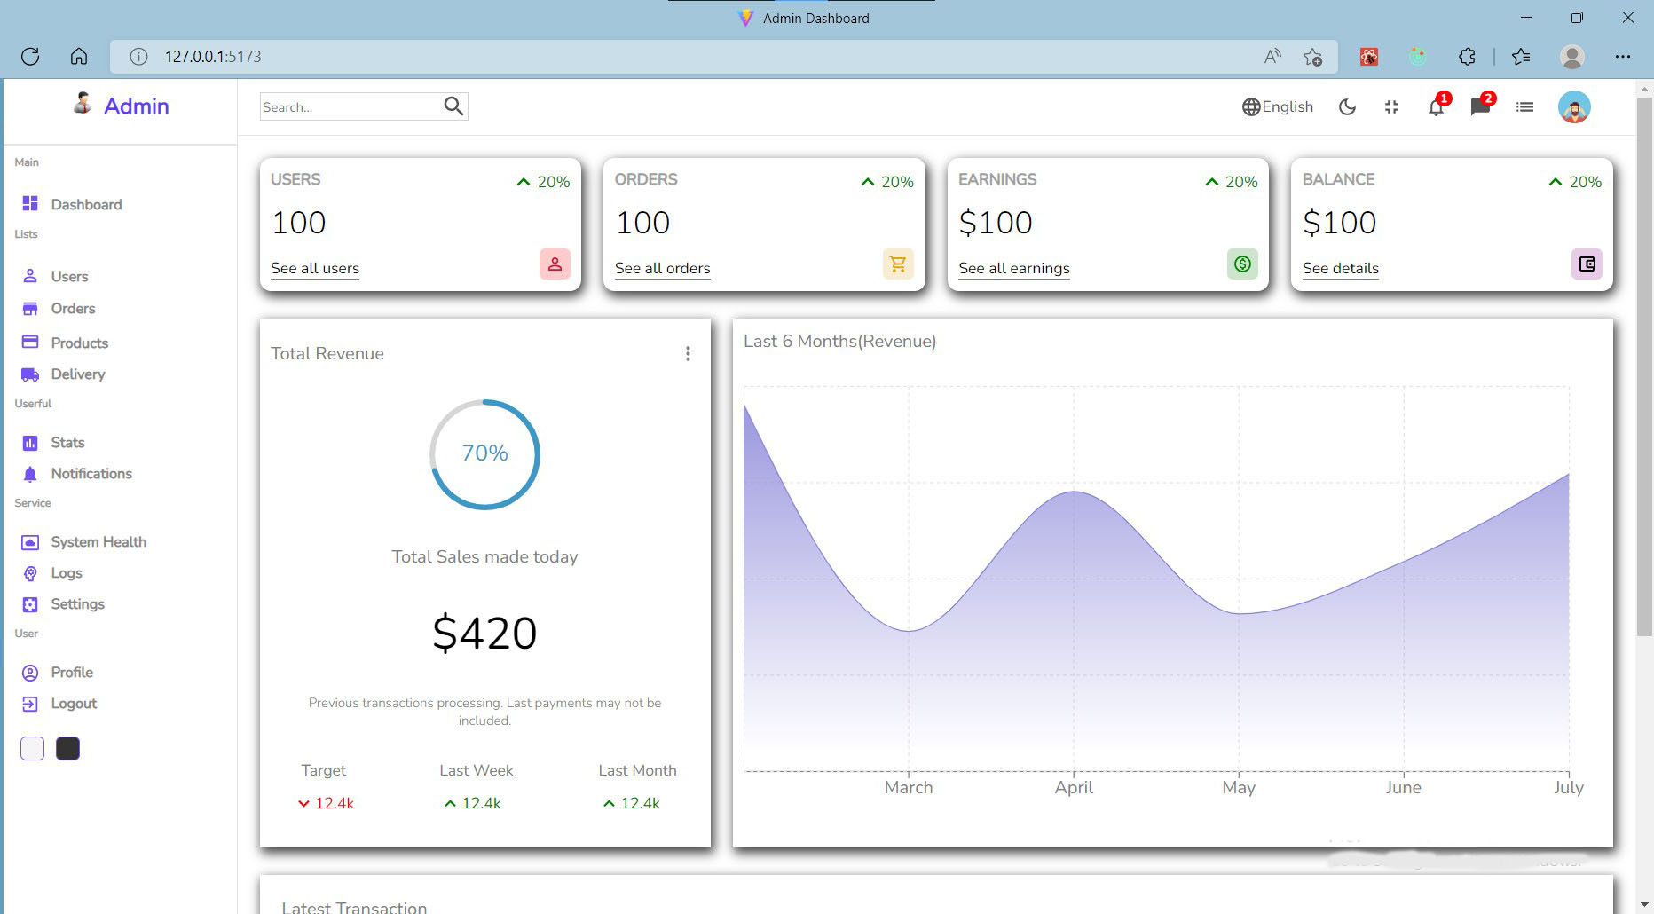Viewport: 1654px width, 914px height.
Task: Open Settings in the sidebar
Action: point(63,604)
